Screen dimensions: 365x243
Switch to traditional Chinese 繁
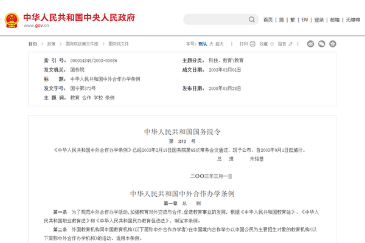pyautogui.click(x=293, y=20)
